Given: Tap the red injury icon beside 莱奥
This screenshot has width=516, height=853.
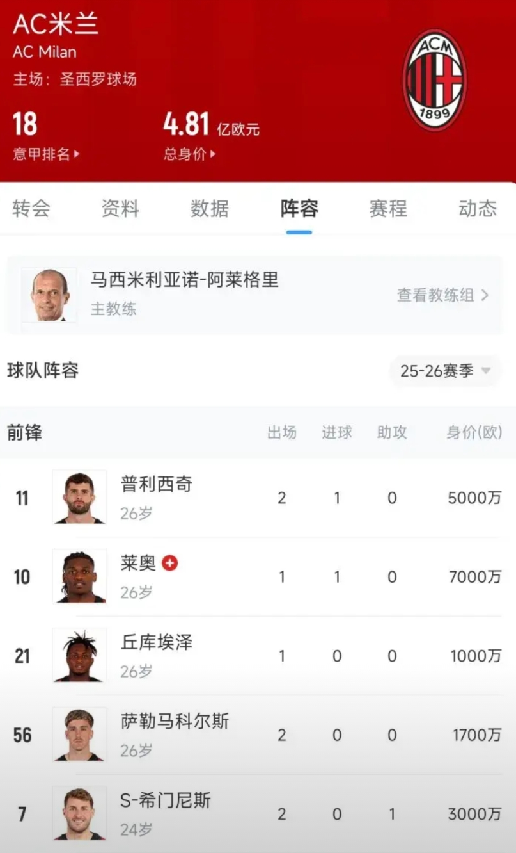Looking at the screenshot, I should click(x=169, y=563).
